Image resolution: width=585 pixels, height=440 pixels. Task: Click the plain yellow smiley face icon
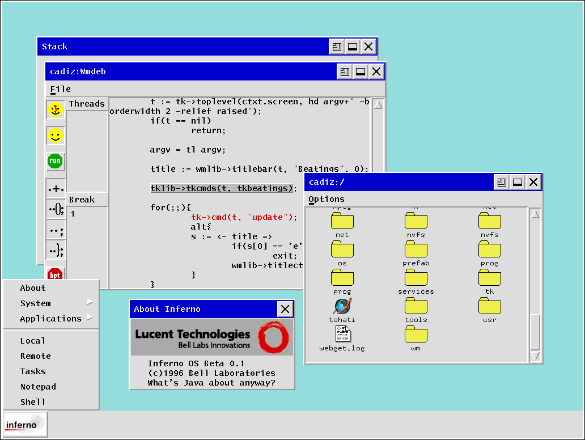pos(55,136)
